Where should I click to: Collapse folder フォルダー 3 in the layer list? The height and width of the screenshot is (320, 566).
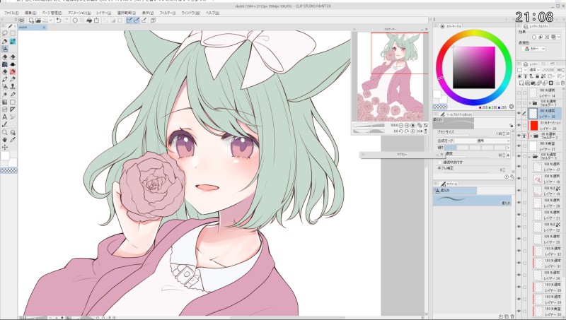point(529,156)
